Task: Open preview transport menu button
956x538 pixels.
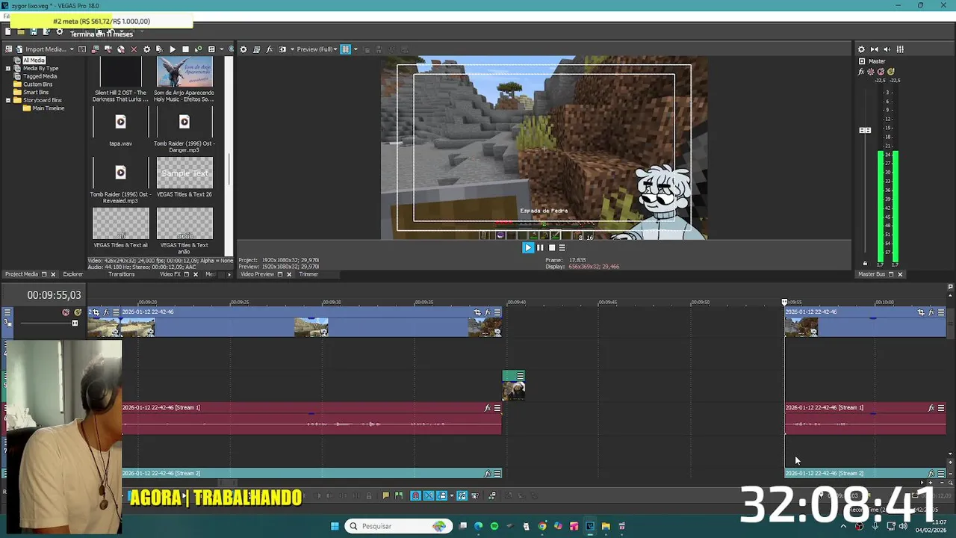Action: click(x=562, y=247)
